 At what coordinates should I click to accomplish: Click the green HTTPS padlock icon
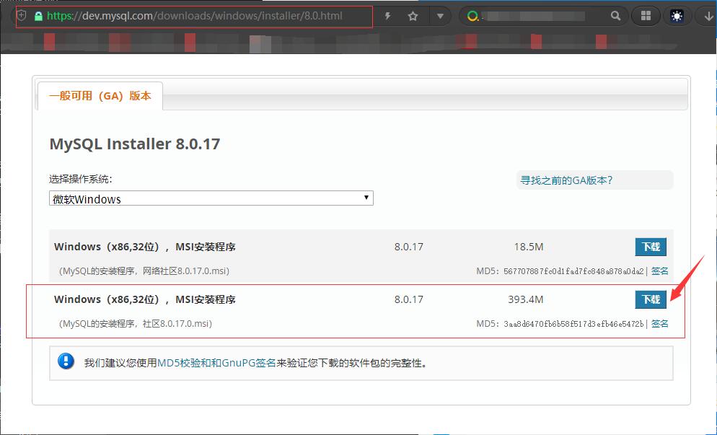[38, 16]
